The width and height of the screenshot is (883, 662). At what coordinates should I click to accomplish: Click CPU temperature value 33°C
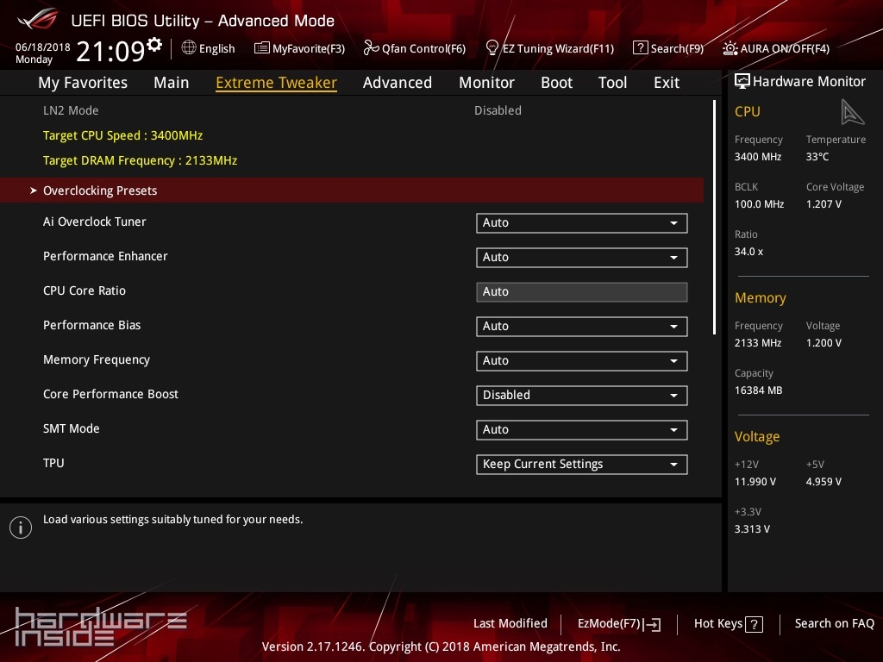click(817, 157)
